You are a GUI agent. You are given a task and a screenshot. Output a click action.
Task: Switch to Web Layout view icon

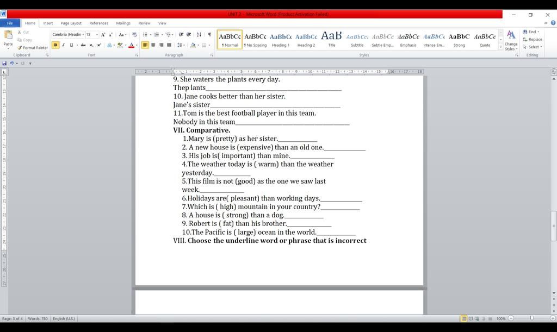pos(477,318)
